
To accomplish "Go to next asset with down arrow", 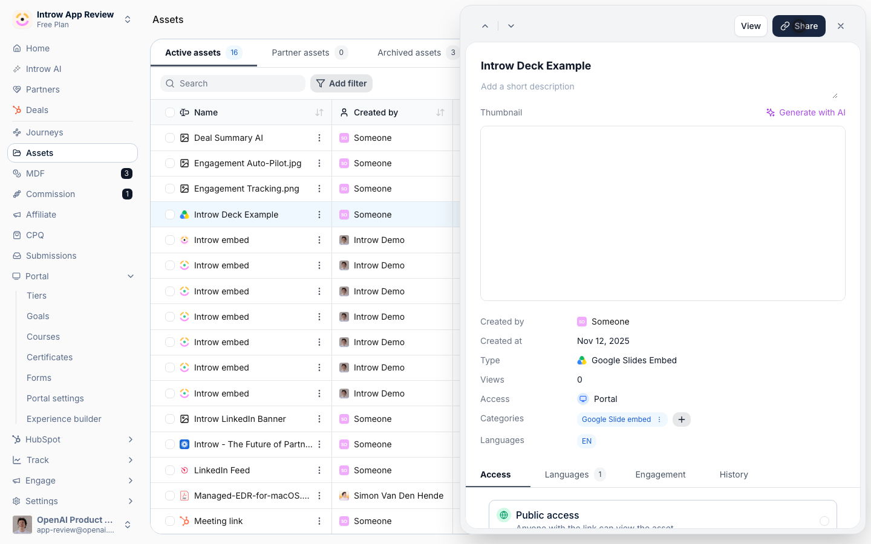I will click(511, 26).
